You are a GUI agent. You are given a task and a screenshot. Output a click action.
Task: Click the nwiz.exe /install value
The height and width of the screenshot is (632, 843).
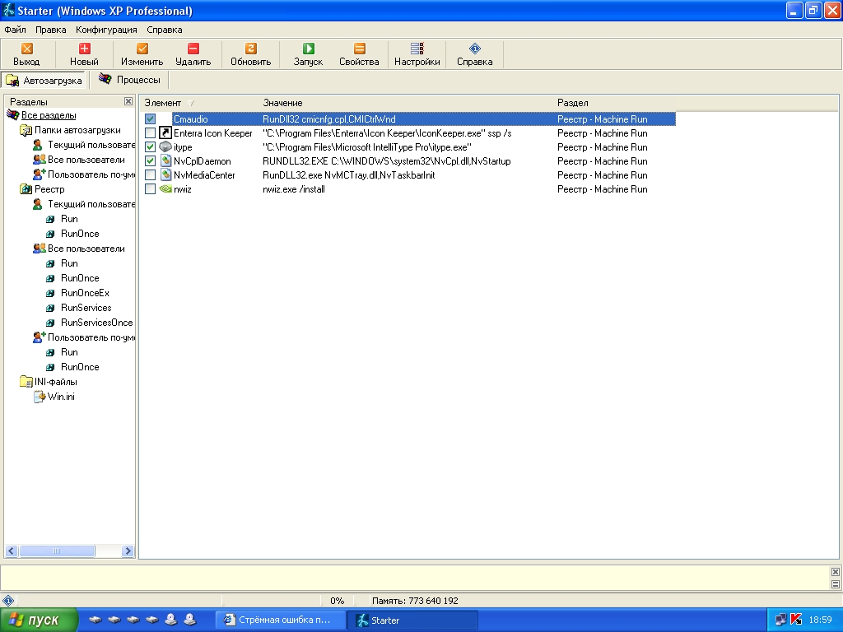click(x=294, y=189)
